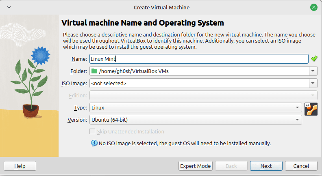This screenshot has height=176, width=322.
Task: Click the Name: label
Action: click(x=79, y=59)
